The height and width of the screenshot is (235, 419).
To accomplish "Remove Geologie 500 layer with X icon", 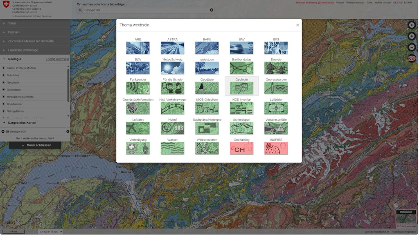I will pyautogui.click(x=3, y=131).
